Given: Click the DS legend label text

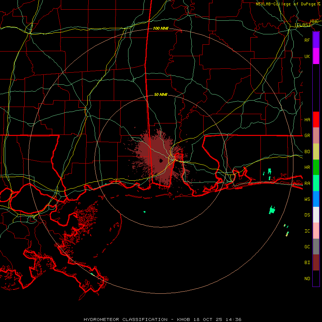Looking at the screenshot, I should tap(307, 215).
